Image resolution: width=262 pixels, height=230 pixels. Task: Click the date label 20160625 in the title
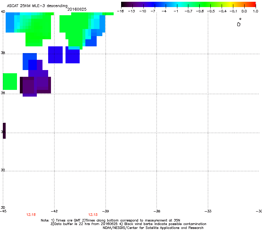pos(77,9)
